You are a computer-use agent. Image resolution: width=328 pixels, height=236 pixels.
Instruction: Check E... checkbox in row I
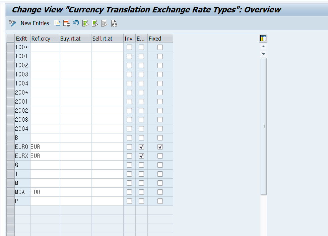[141, 174]
